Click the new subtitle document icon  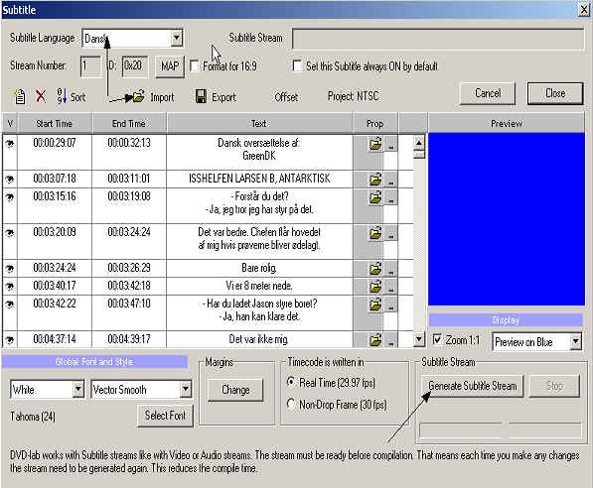[20, 96]
